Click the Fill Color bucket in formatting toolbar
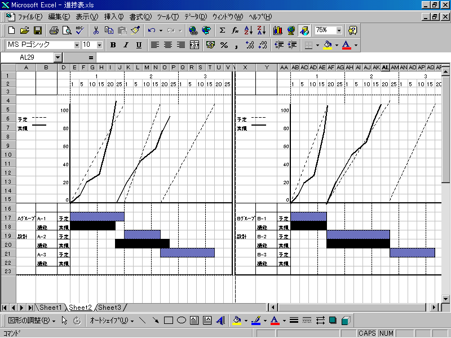 point(328,45)
